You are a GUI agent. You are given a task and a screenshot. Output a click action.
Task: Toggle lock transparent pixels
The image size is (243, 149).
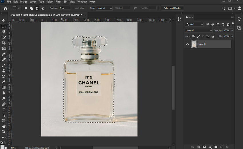(x=194, y=36)
